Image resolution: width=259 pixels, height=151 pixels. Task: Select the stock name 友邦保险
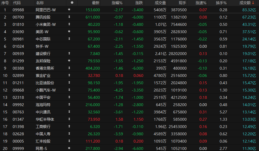[43, 61]
